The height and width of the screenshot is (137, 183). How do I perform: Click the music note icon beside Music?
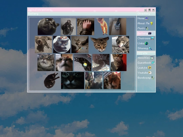pos(147,28)
